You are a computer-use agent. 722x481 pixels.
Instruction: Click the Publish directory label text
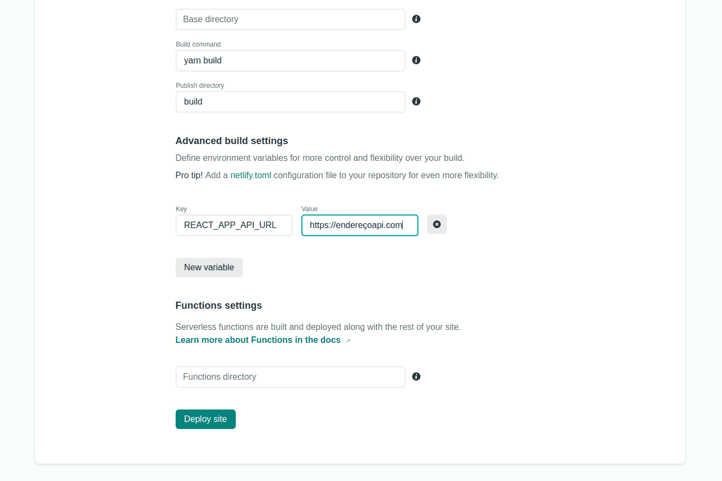[200, 86]
